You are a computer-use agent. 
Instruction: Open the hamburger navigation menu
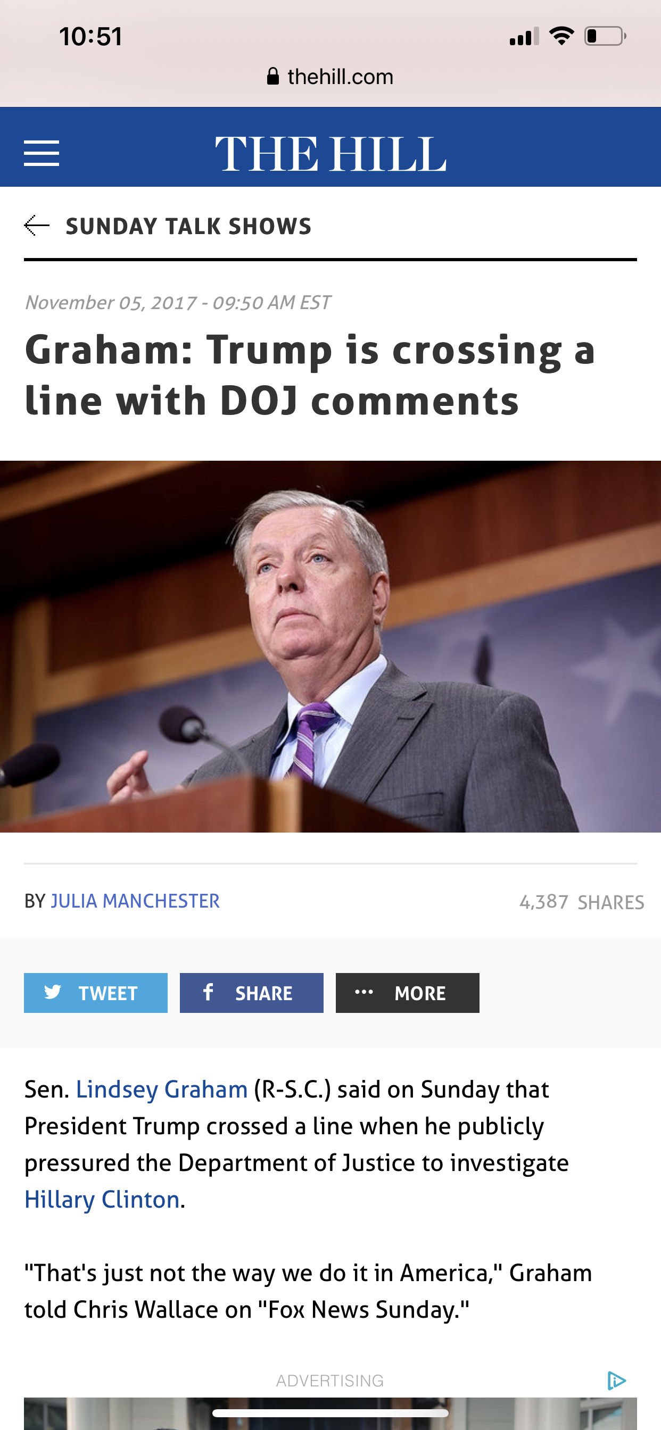41,153
